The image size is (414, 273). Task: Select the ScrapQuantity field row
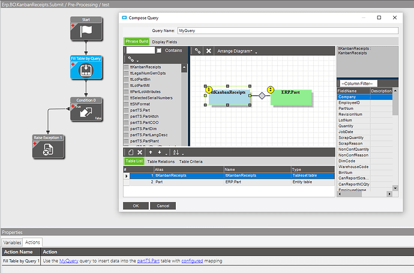[365, 137]
